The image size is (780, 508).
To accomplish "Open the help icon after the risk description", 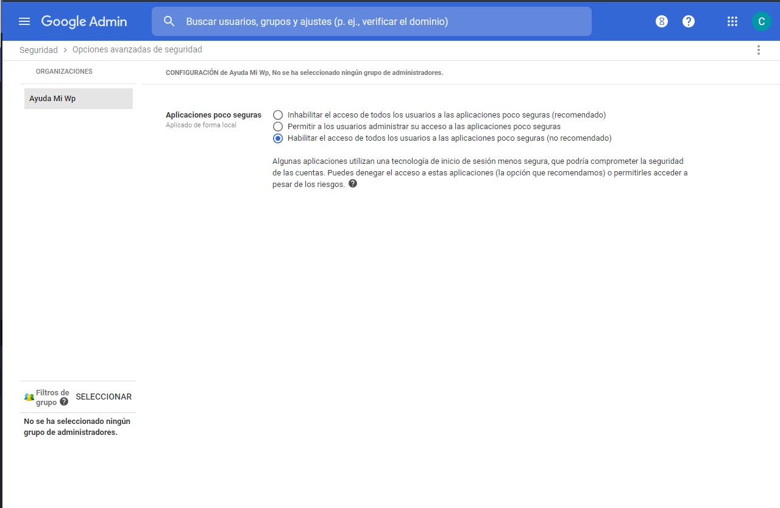I will click(x=352, y=183).
